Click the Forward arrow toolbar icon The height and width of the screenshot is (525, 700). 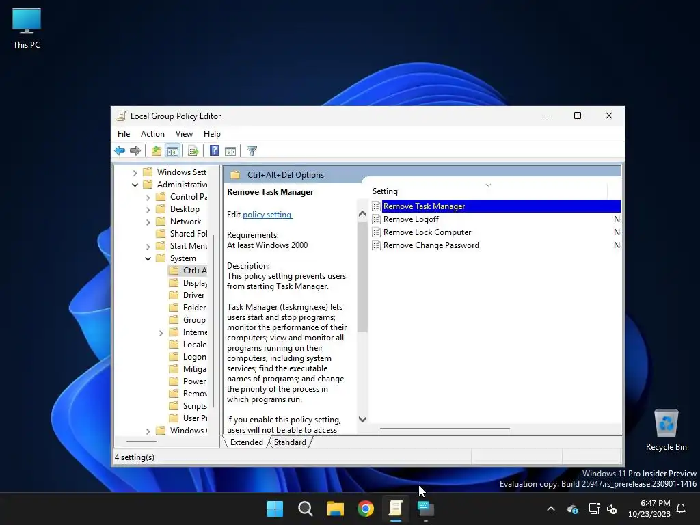135,151
